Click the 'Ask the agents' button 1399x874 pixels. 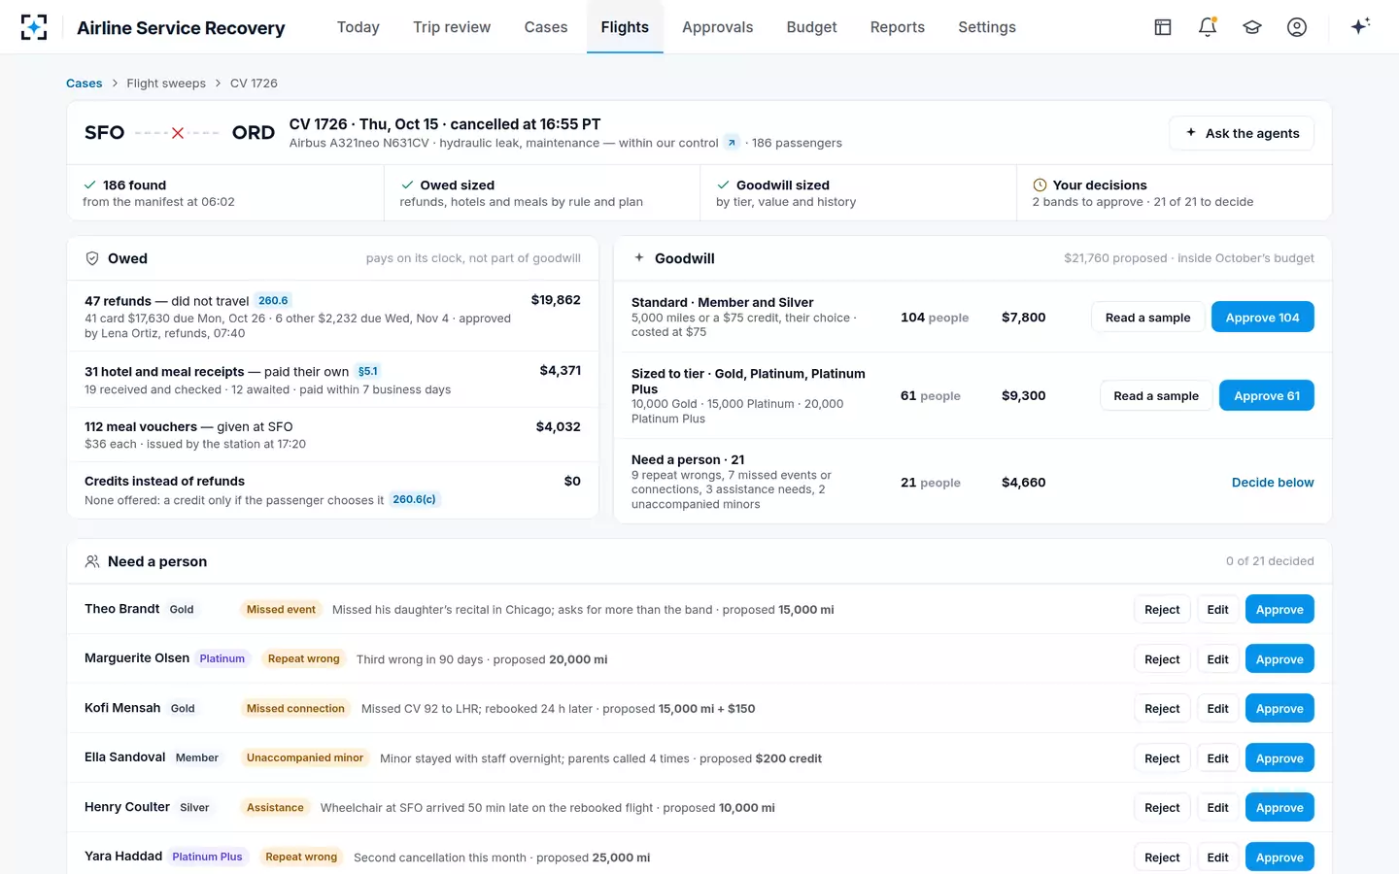(1242, 133)
